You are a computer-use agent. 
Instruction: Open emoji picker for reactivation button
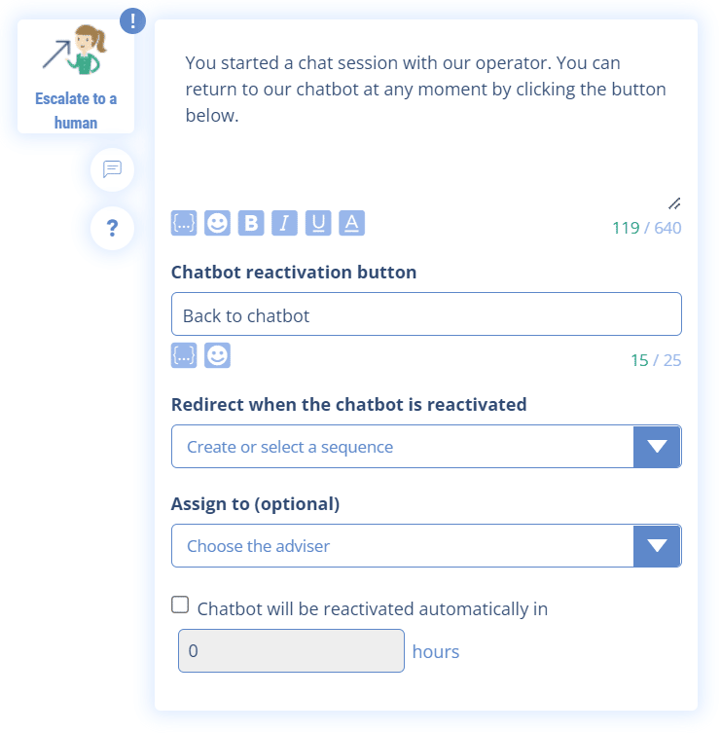click(217, 355)
